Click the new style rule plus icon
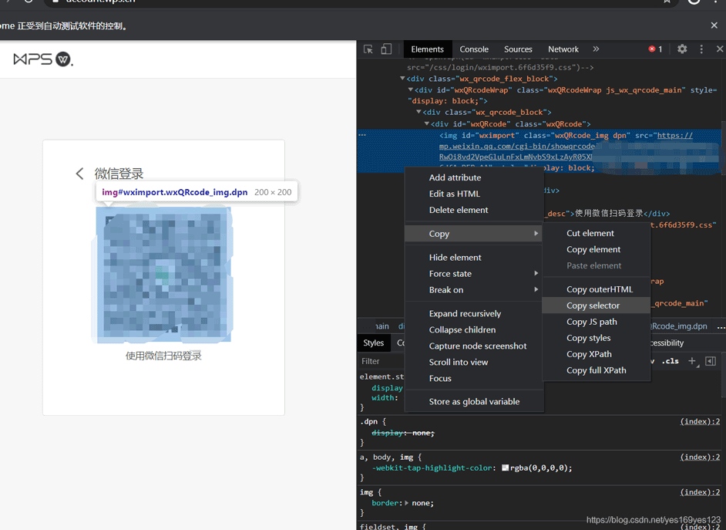Screen dimensions: 726x530 click(692, 361)
